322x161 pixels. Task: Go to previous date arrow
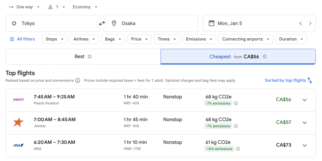coord(301,23)
